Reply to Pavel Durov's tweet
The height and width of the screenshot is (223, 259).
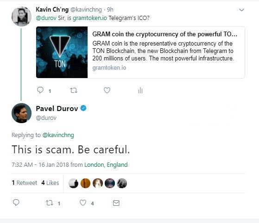coord(16,203)
